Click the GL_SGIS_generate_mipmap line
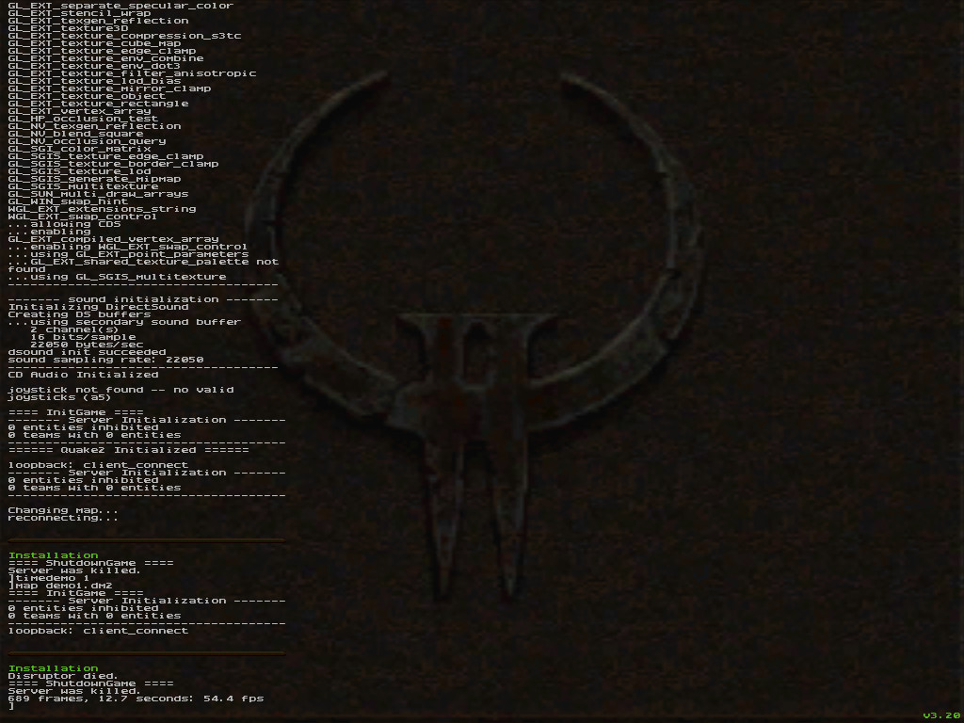This screenshot has width=964, height=723. 95,179
